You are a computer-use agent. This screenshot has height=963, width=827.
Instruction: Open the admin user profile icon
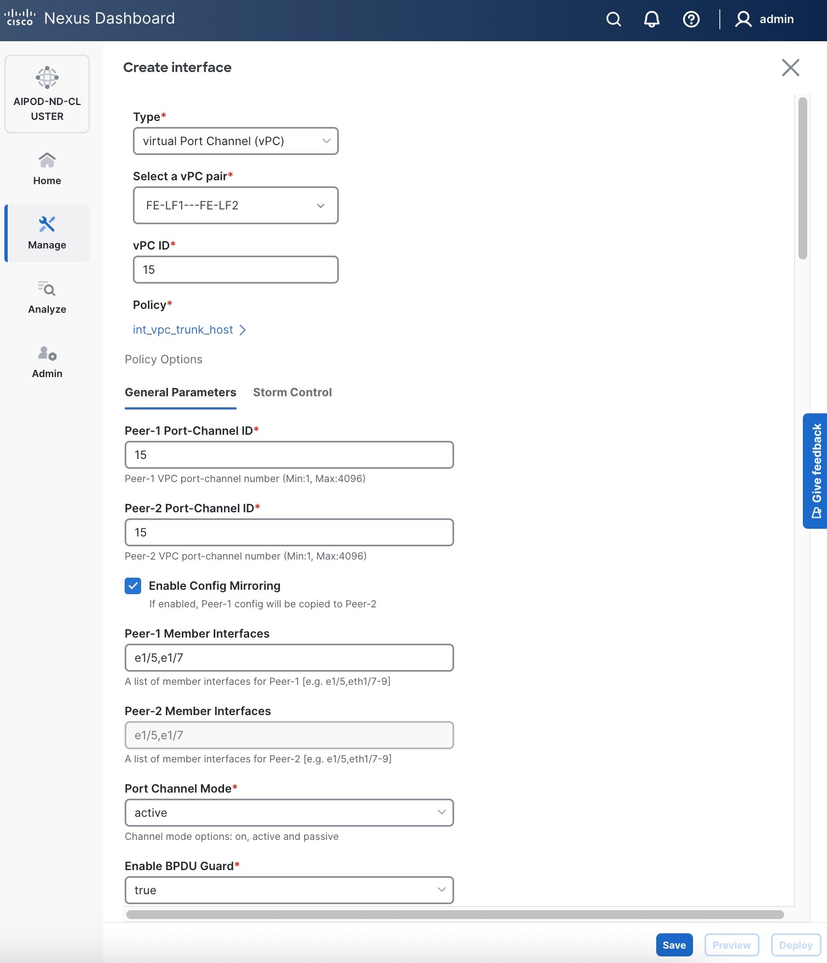point(743,19)
